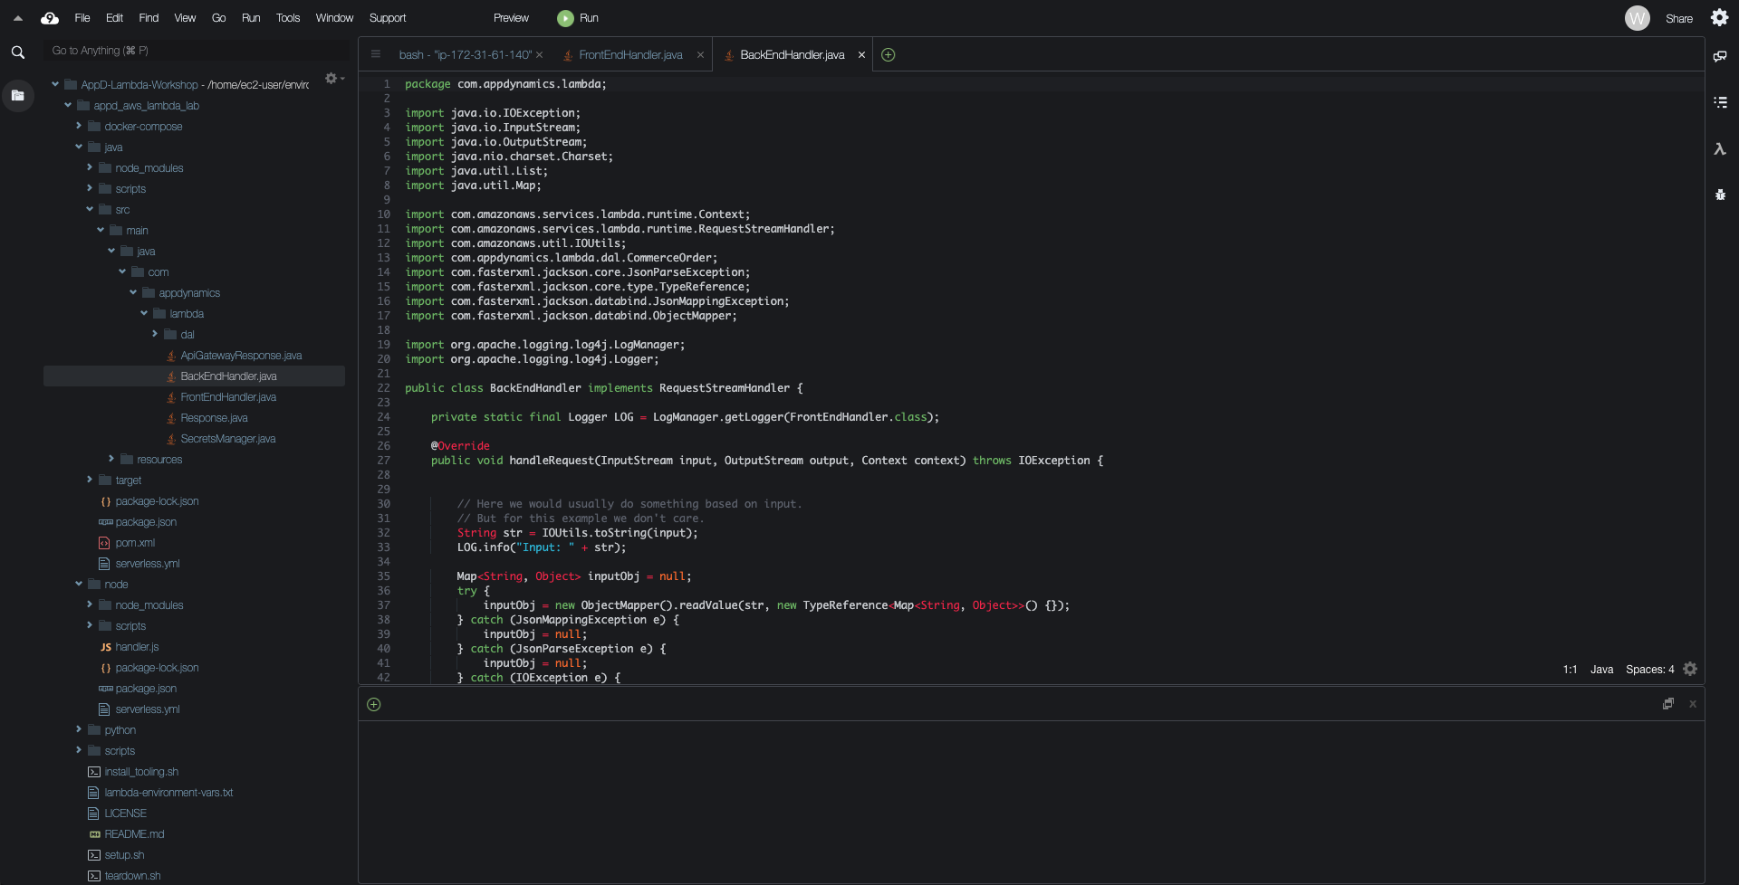Click the Share button
The width and height of the screenshot is (1739, 885).
point(1678,18)
